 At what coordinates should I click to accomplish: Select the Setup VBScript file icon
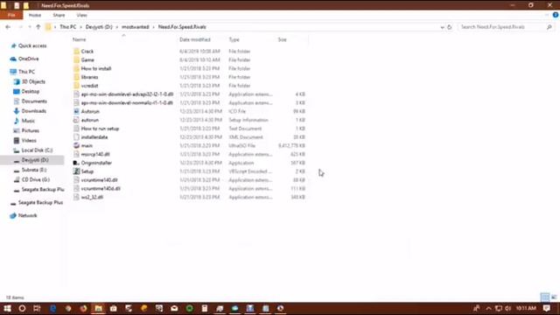click(x=76, y=171)
